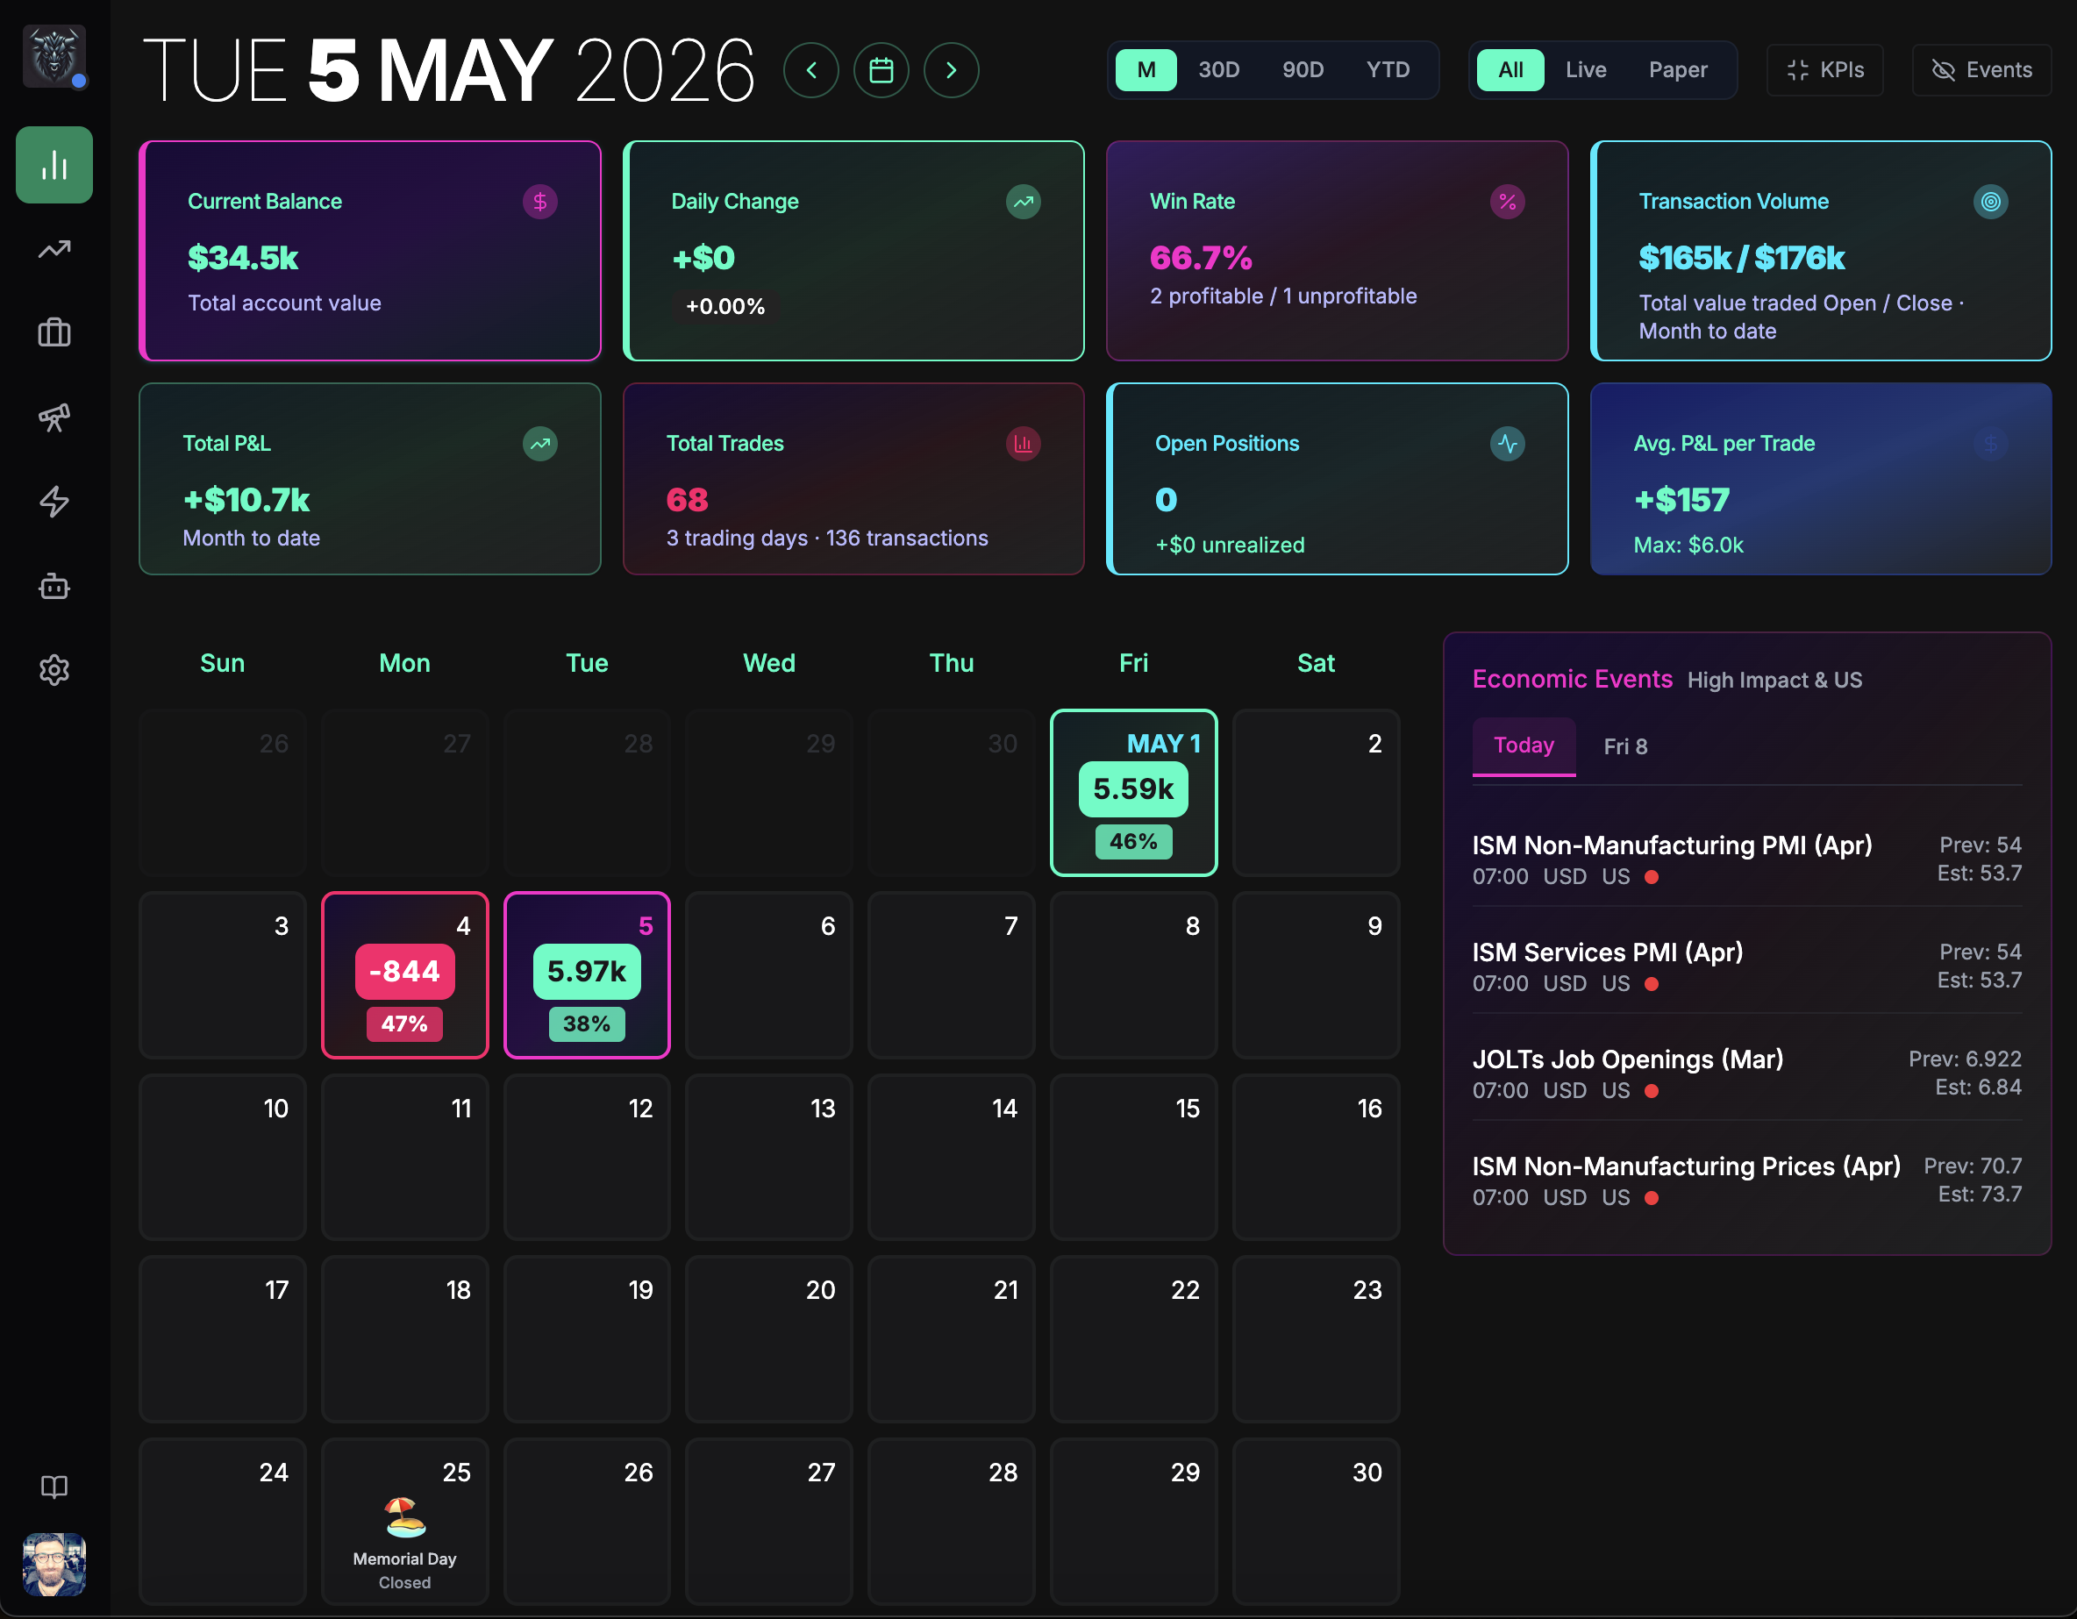Click the 5.59k profit badge

[x=1133, y=789]
